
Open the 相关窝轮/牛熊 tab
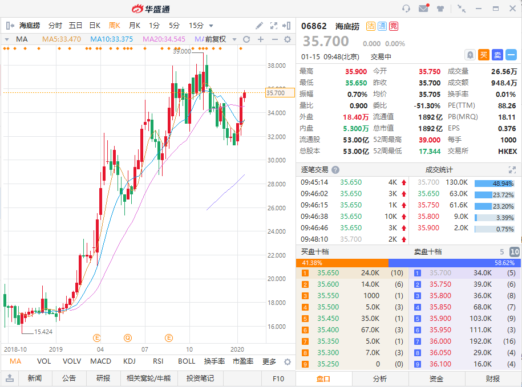coord(149,378)
